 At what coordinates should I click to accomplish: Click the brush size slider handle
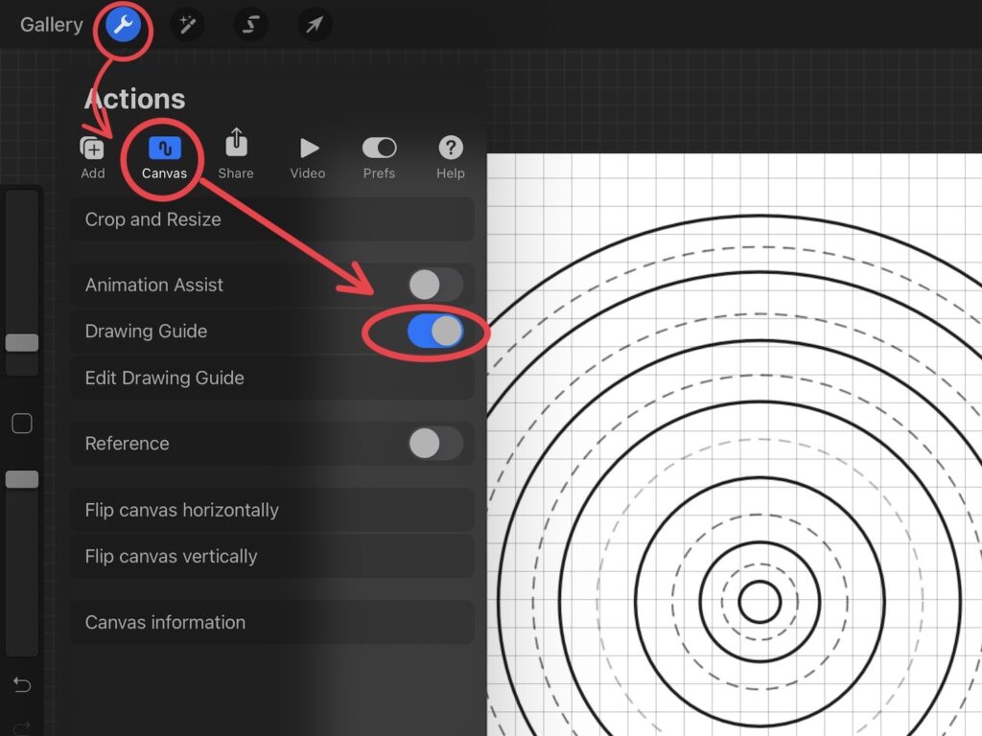(x=22, y=342)
